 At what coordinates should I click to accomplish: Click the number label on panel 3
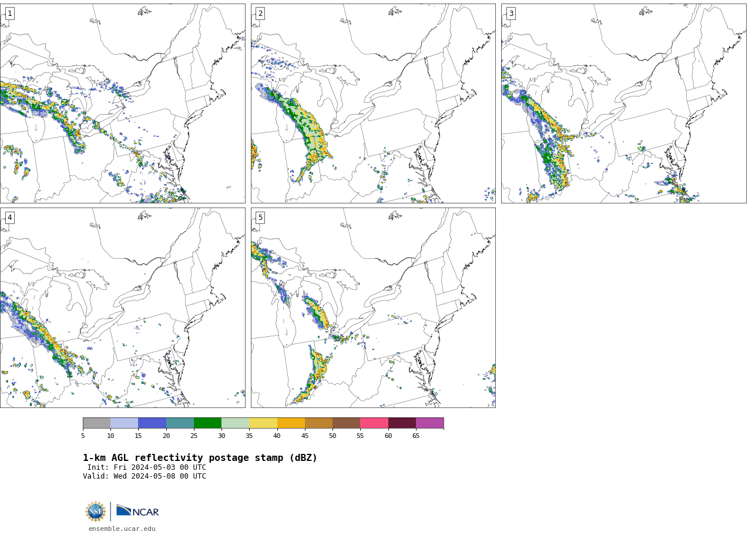point(511,14)
